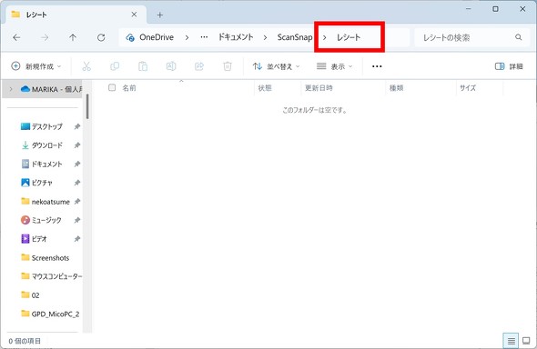Click the search magnifier icon

(519, 37)
